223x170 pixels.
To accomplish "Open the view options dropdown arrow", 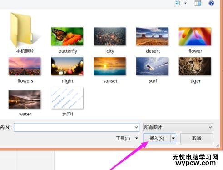I will (x=185, y=3).
